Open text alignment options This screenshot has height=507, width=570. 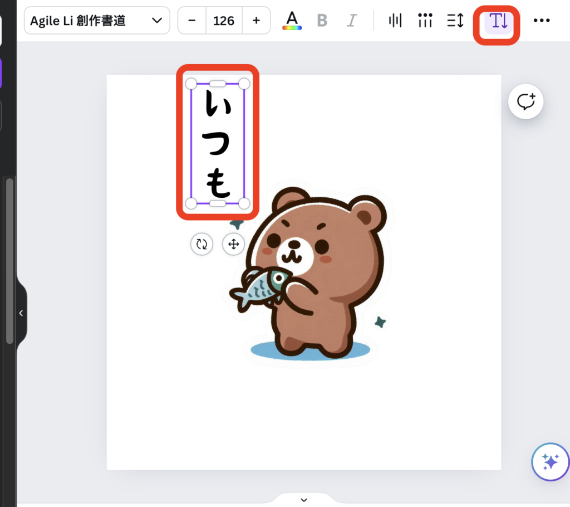(x=395, y=21)
